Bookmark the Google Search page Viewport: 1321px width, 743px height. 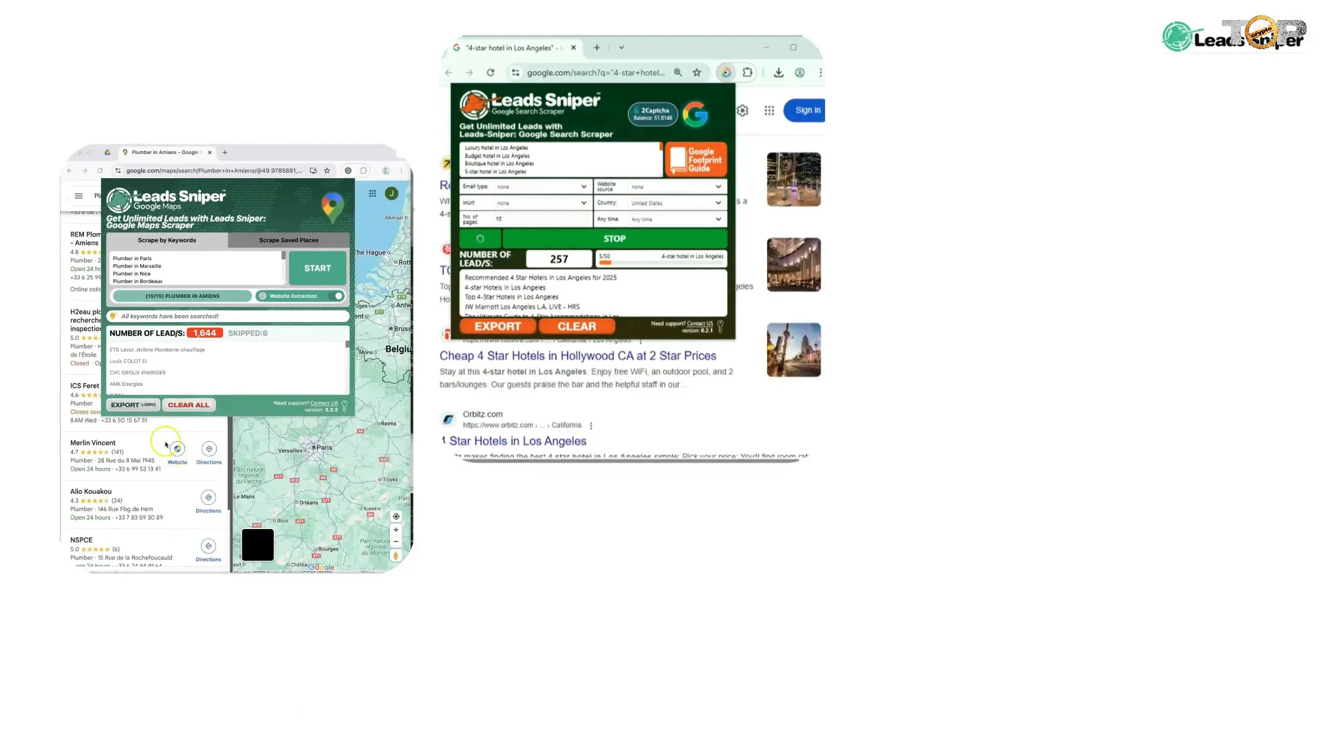[x=697, y=72]
